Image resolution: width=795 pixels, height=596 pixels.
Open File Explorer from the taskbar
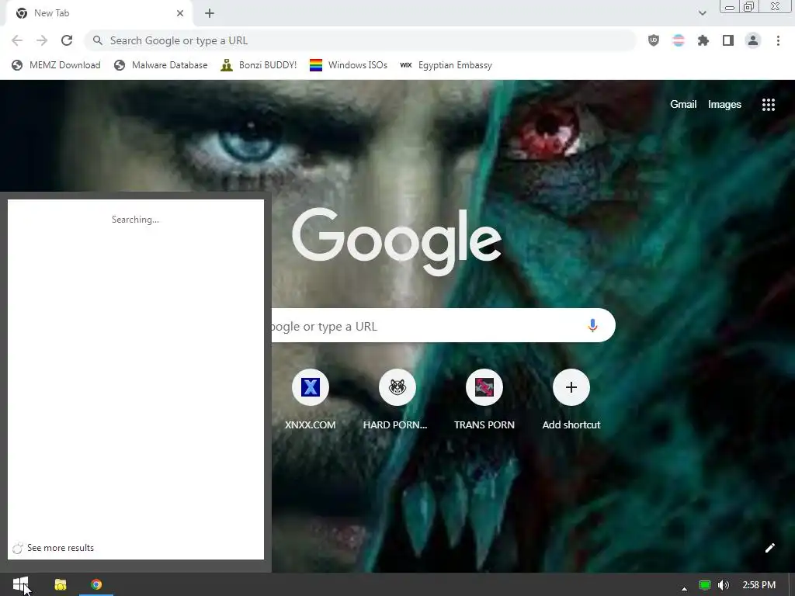(x=61, y=584)
